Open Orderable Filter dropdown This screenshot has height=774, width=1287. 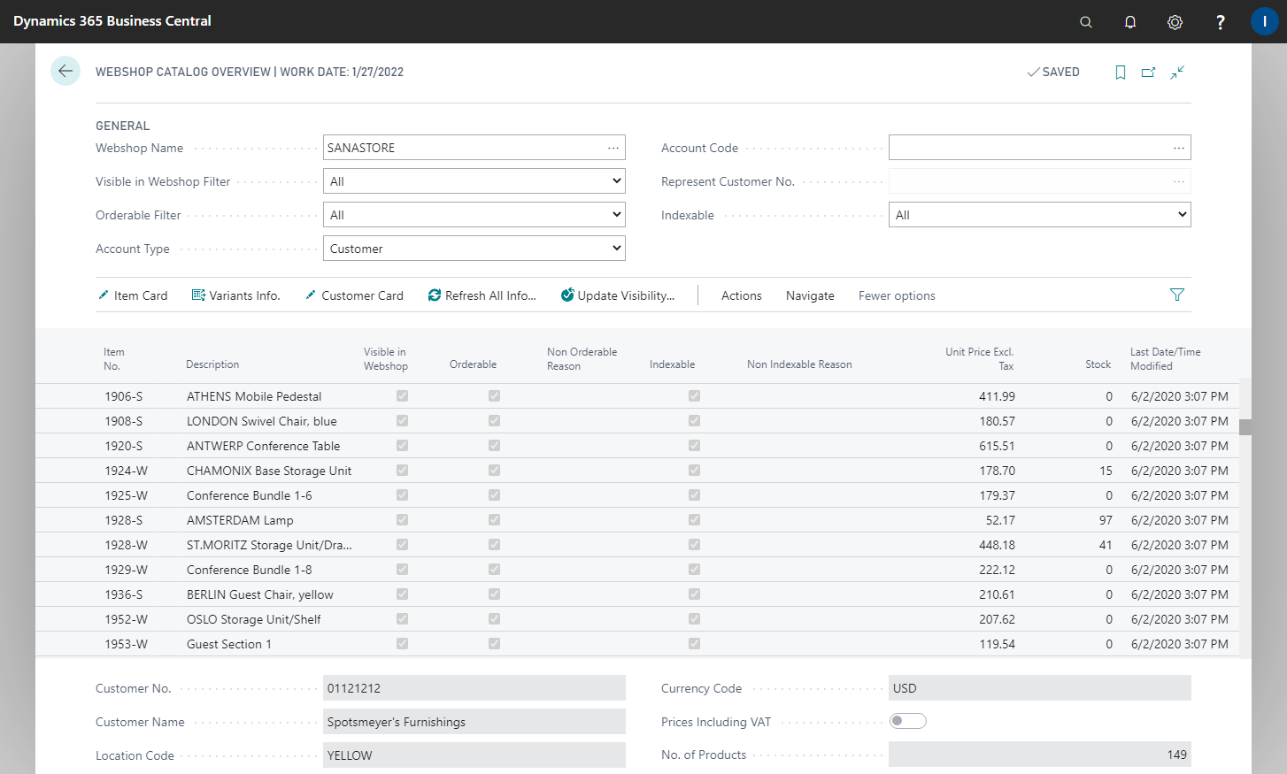point(474,215)
